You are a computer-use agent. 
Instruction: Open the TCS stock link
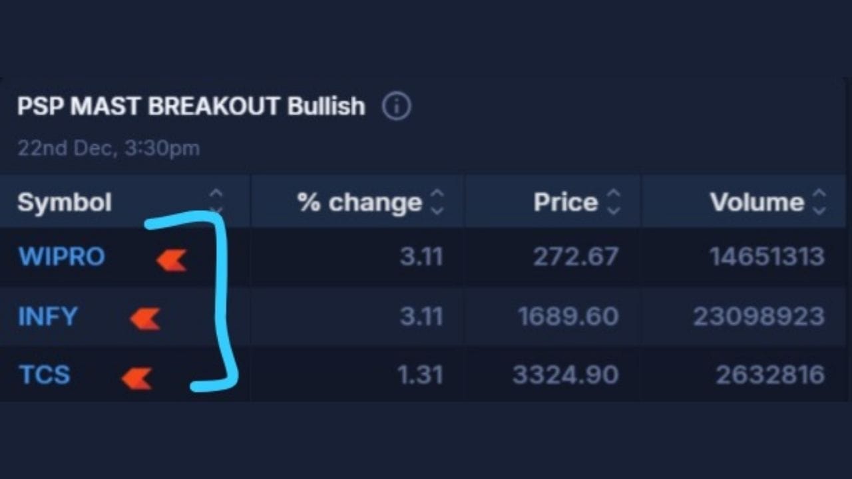pos(45,375)
